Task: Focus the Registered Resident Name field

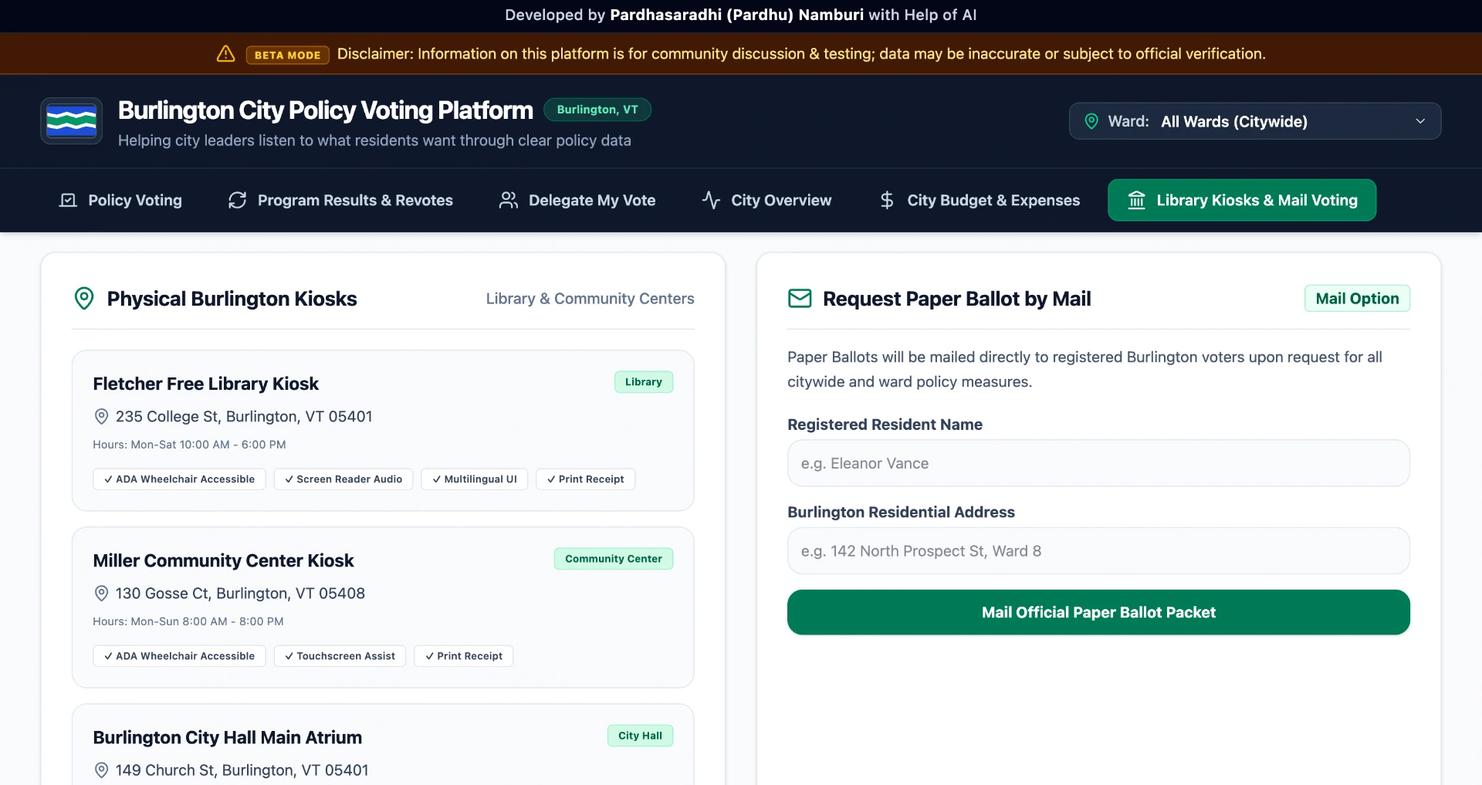Action: point(1098,463)
